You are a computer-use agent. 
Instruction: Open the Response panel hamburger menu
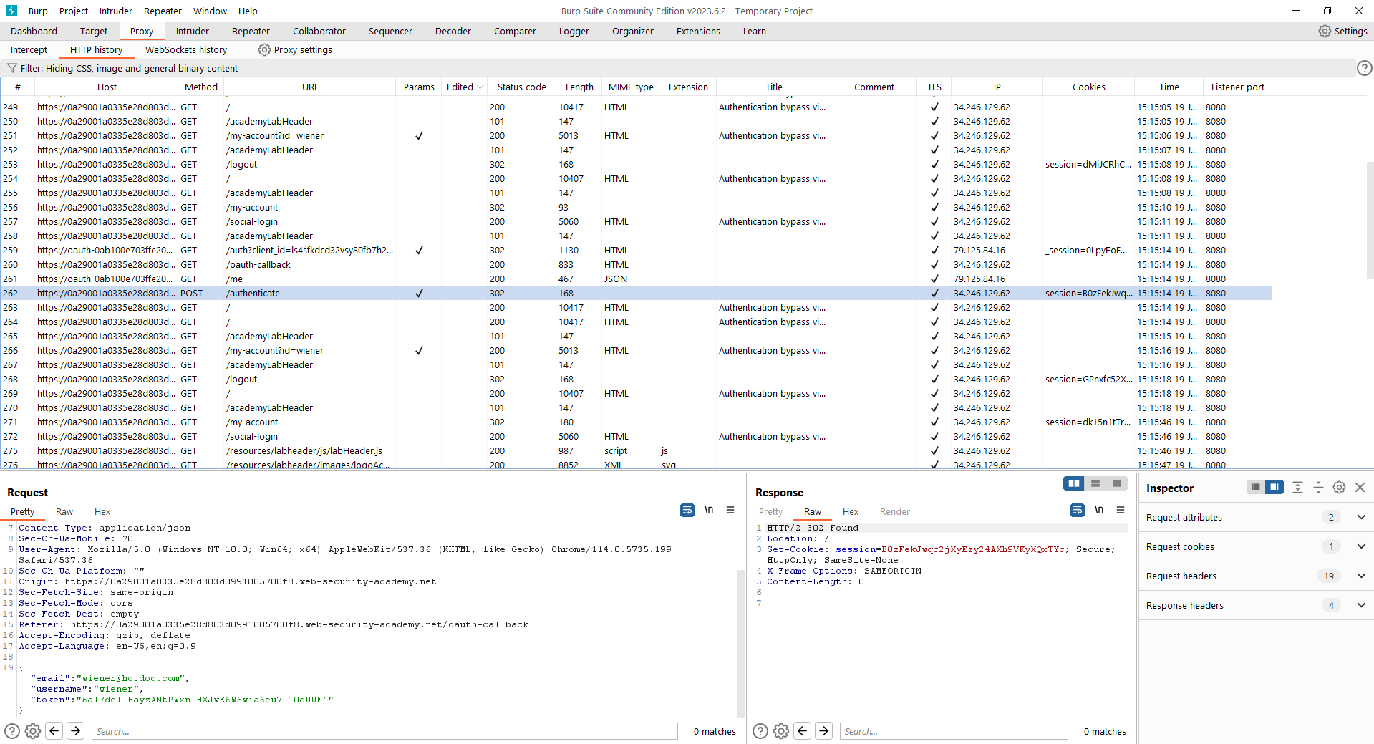(1120, 510)
